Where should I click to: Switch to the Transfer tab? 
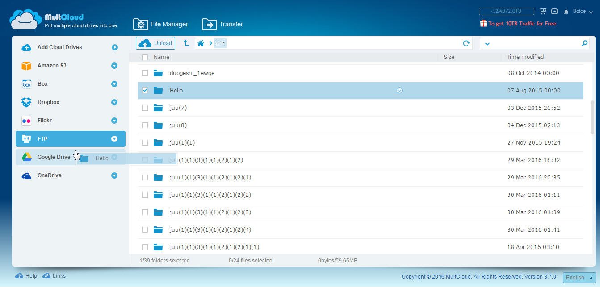pos(222,24)
